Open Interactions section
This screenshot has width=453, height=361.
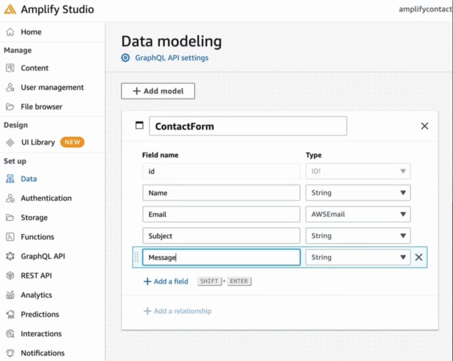41,334
